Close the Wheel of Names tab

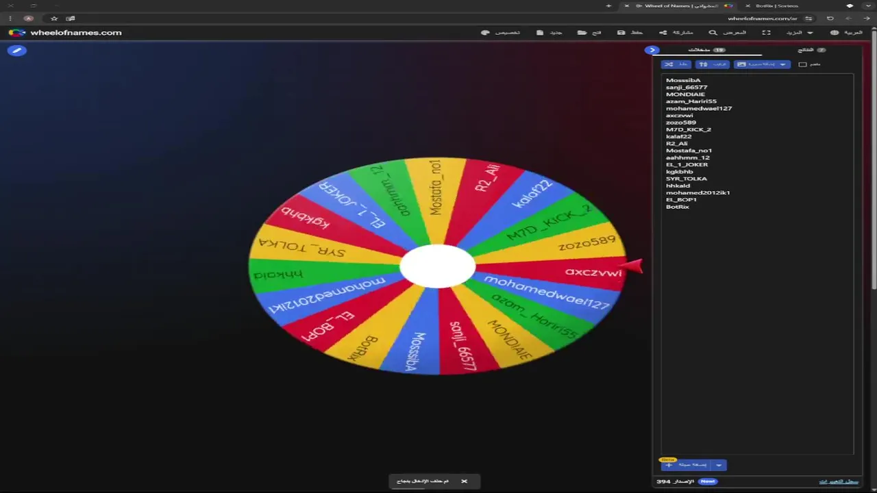coord(626,5)
